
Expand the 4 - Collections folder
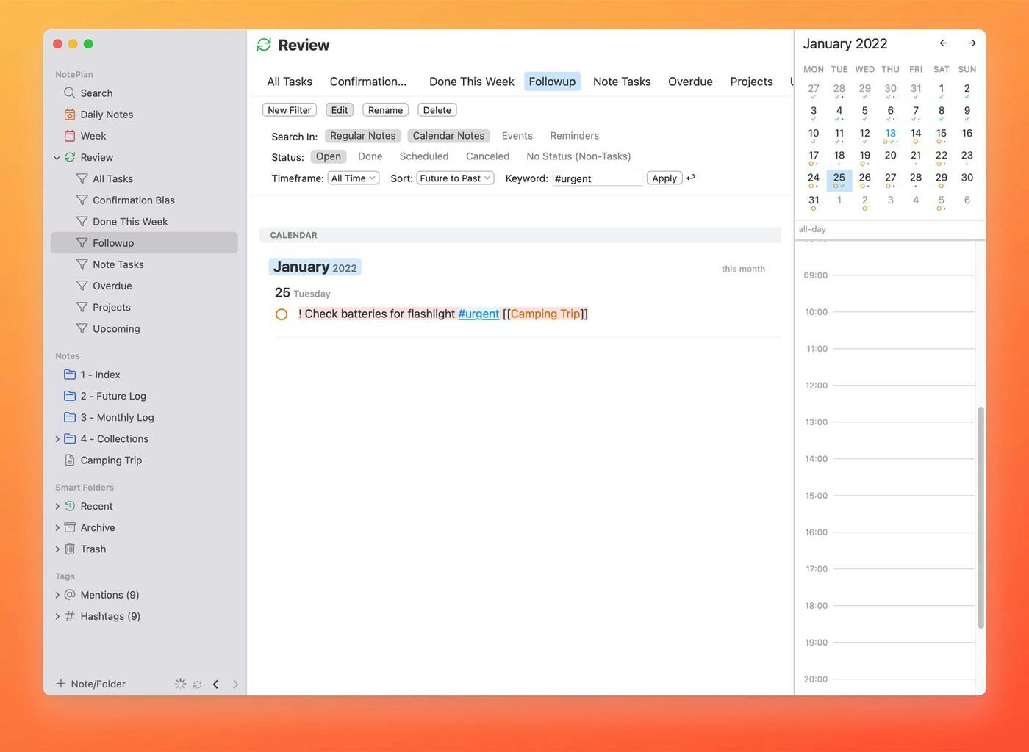[57, 439]
